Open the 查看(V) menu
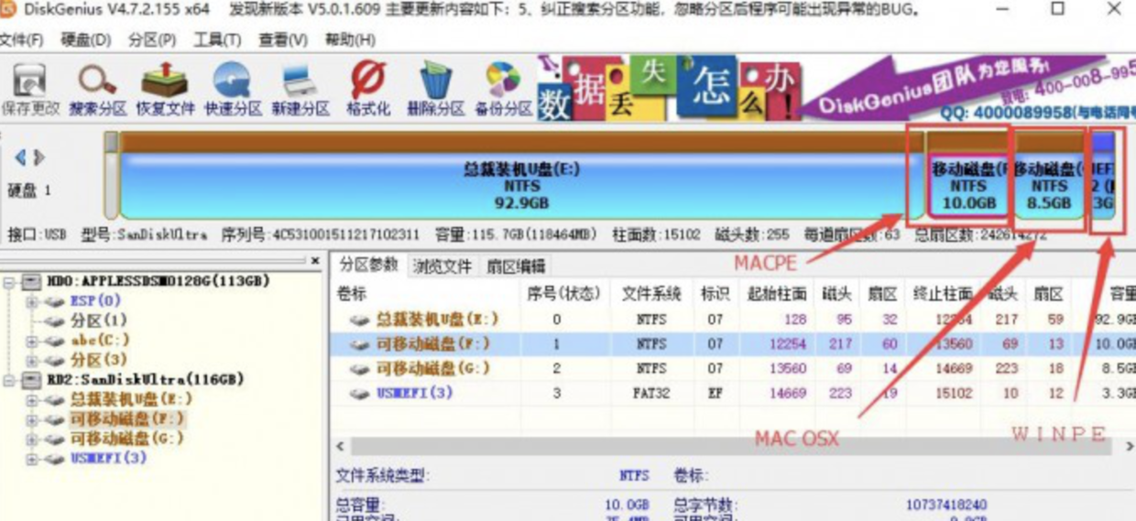Viewport: 1136px width, 521px height. (283, 40)
